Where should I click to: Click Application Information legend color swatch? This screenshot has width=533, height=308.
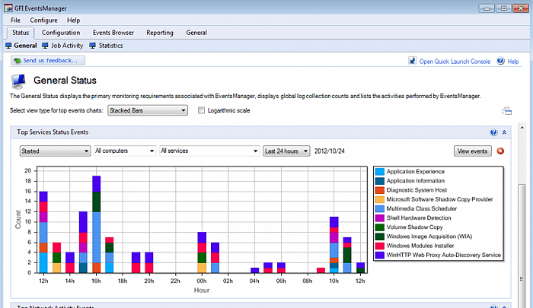tap(380, 181)
